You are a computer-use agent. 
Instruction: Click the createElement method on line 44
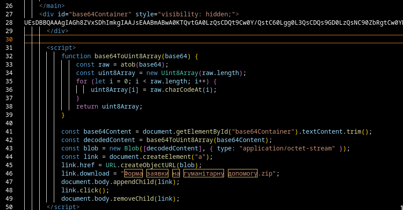[167, 157]
